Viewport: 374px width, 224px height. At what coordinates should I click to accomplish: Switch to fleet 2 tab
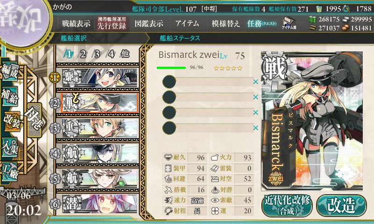click(x=83, y=54)
